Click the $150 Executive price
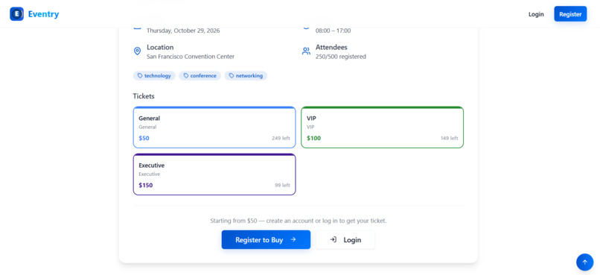 coord(146,186)
